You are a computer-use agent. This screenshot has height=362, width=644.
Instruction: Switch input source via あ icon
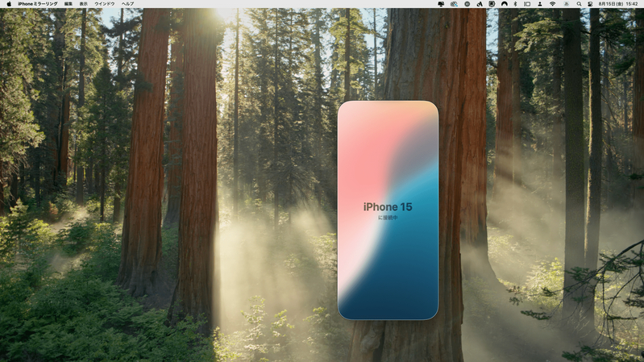567,4
